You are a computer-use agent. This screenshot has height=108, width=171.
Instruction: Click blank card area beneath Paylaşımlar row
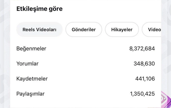(x=85, y=103)
